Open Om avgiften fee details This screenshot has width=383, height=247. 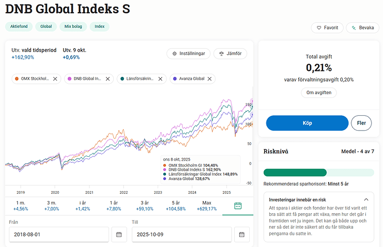(319, 92)
